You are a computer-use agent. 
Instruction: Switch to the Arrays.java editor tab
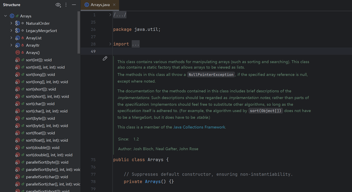[x=100, y=5]
